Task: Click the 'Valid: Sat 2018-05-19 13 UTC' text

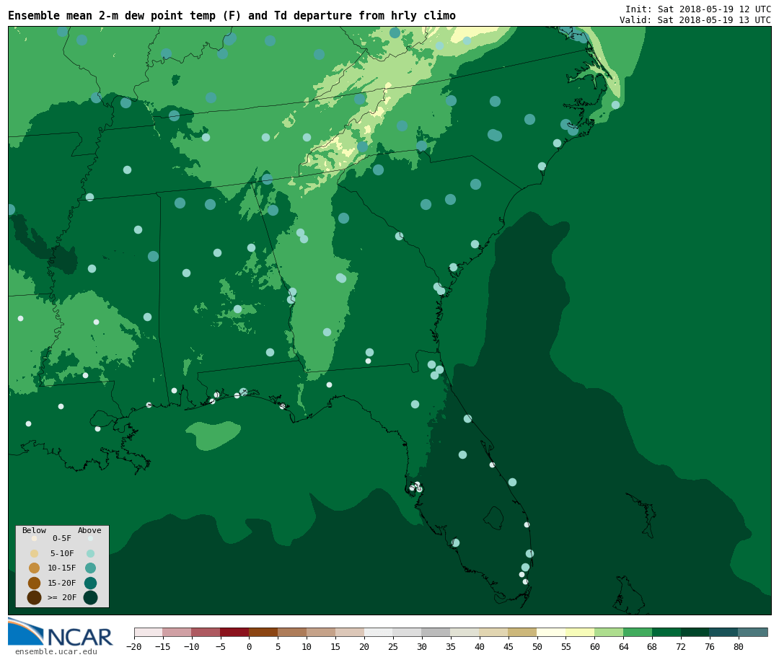Action: [x=695, y=20]
